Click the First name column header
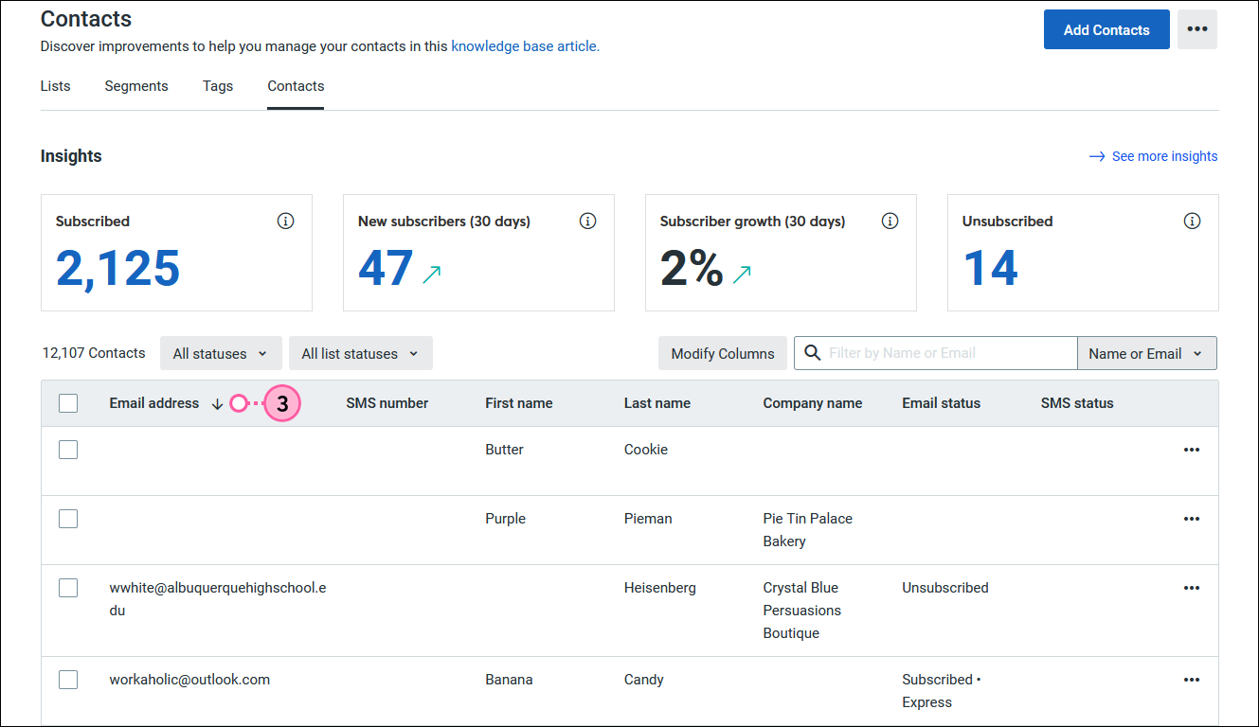The height and width of the screenshot is (727, 1259). pos(519,403)
